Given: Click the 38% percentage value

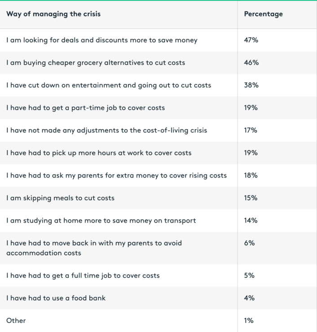Looking at the screenshot, I should [251, 85].
